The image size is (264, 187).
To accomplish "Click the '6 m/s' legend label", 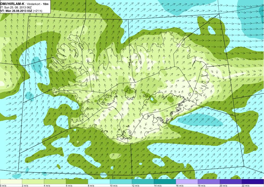I will [69, 186].
